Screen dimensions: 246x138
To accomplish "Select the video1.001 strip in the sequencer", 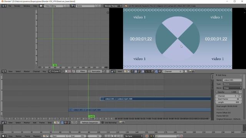I will pyautogui.click(x=140, y=110).
